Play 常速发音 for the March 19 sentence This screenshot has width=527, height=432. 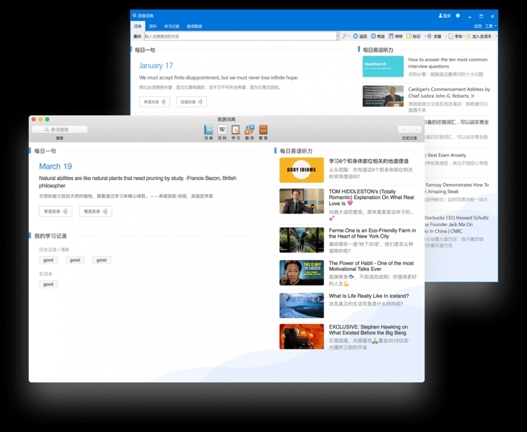(56, 211)
